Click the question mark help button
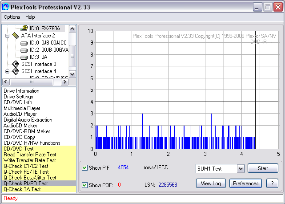The height and width of the screenshot is (204, 285). [x=272, y=183]
